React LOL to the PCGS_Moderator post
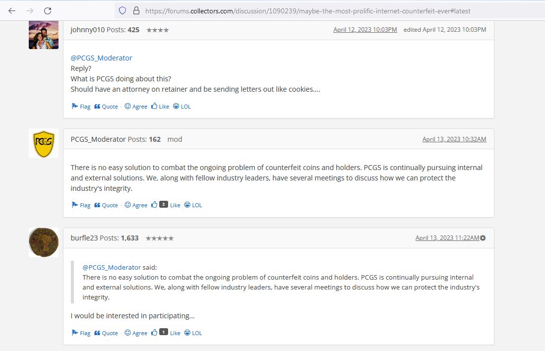This screenshot has width=545, height=351. pos(193,205)
